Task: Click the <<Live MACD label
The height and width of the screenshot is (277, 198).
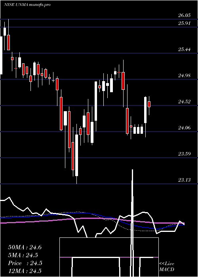Action: pyautogui.click(x=167, y=267)
